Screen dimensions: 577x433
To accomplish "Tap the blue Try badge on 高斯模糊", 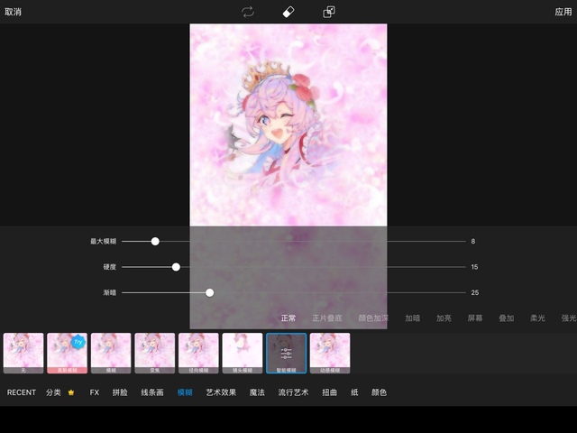I will click(x=78, y=342).
